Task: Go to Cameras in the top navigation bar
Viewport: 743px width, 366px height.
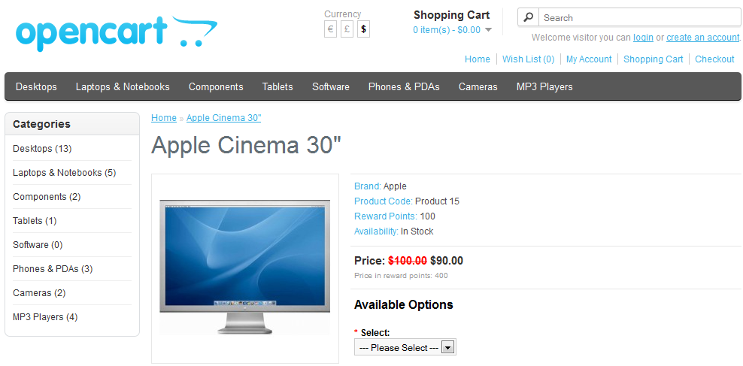Action: pos(478,86)
